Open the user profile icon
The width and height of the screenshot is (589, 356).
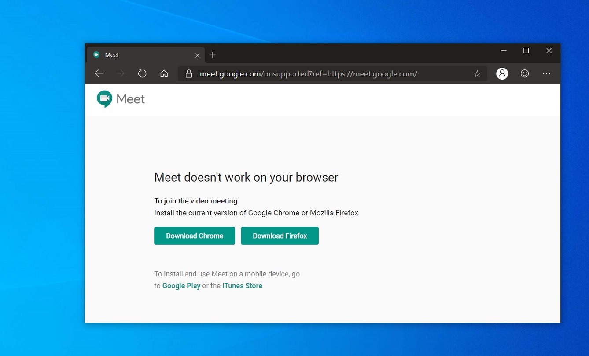502,74
